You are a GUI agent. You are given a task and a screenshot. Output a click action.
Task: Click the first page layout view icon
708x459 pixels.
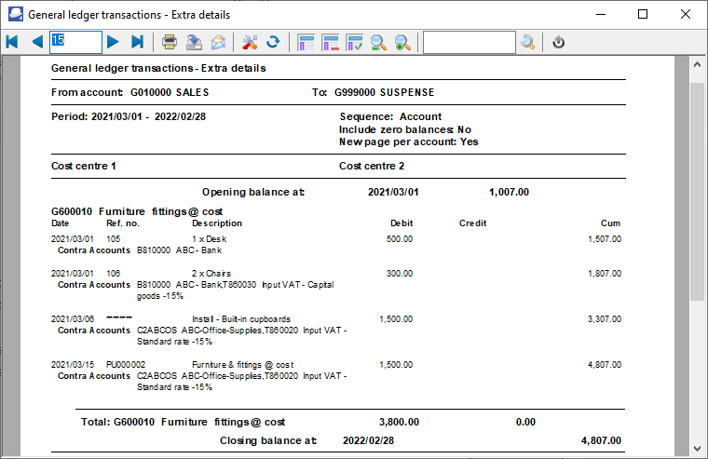point(306,42)
